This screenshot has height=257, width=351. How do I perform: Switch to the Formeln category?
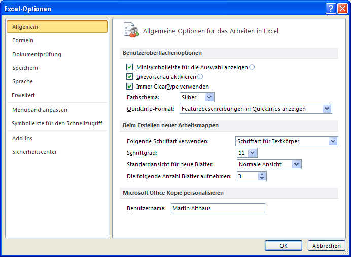pyautogui.click(x=57, y=40)
